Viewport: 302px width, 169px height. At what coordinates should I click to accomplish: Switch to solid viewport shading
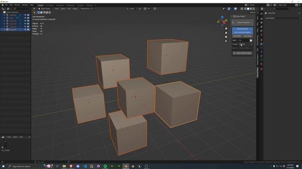[x=248, y=8]
